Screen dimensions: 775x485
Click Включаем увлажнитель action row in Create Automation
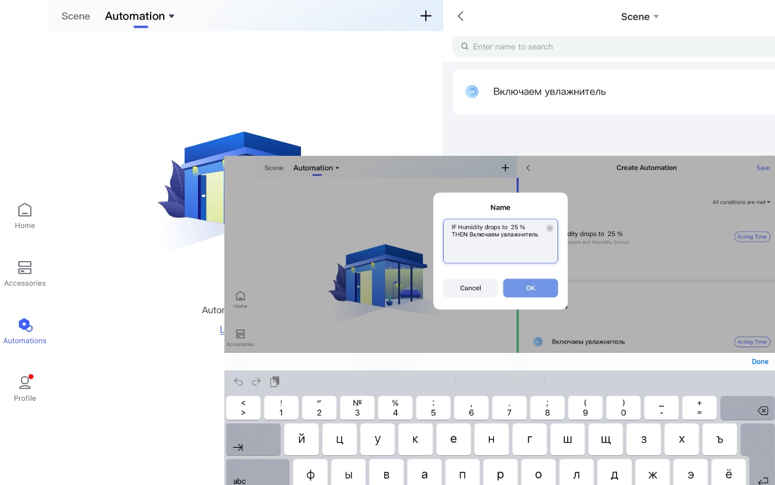646,342
